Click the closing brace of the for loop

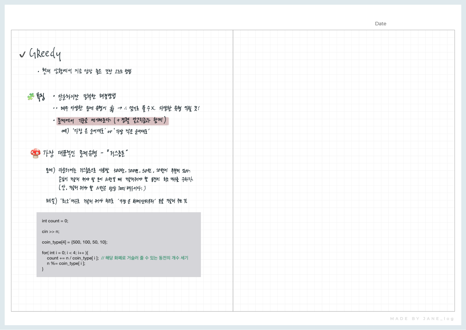(x=43, y=269)
